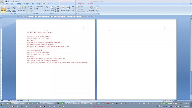
Task: Open the Macros (巨集) dropdown
Action: [98, 9]
